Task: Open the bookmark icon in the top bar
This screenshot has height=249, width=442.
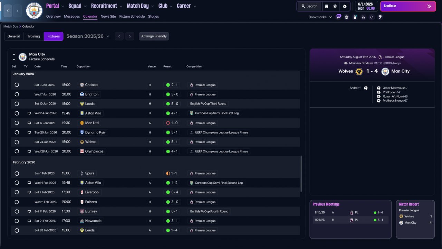Action: click(x=327, y=6)
